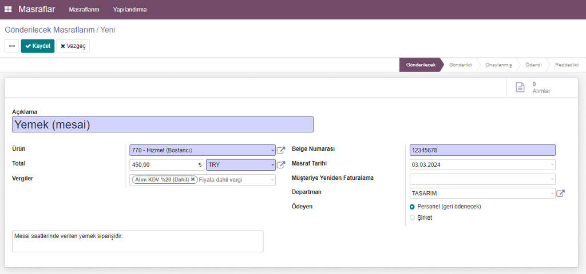Click the Gönderildi status stage
The width and height of the screenshot is (586, 274).
click(x=460, y=65)
